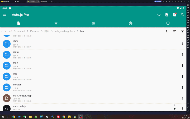Click the taskbar clock and date
Image resolution: width=190 pixels, height=119 pixels.
click(186, 117)
